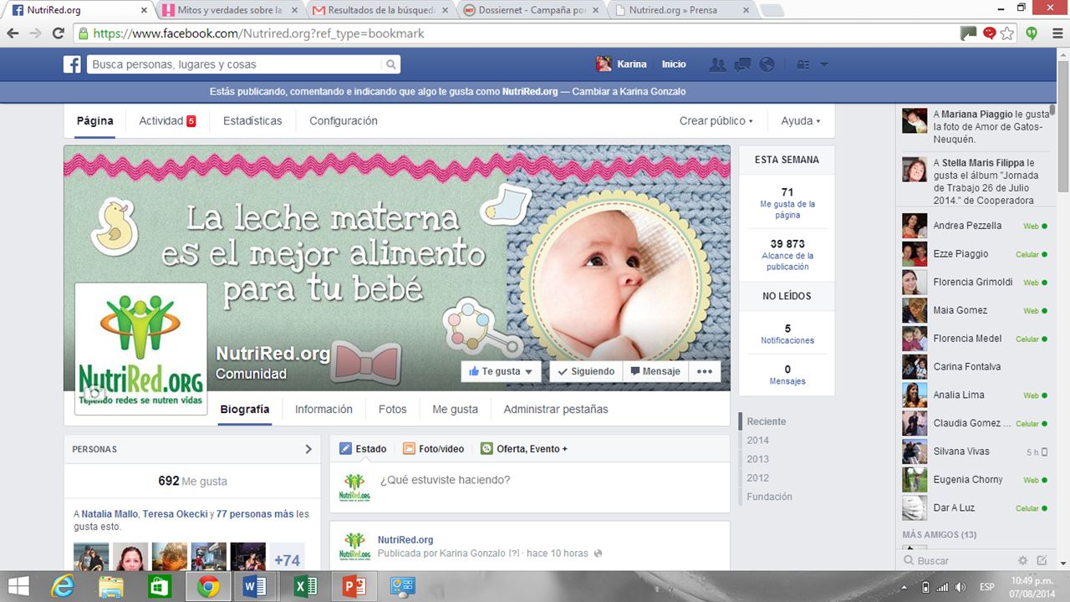1070x602 pixels.
Task: Switch to Excel from taskbar
Action: tap(305, 587)
